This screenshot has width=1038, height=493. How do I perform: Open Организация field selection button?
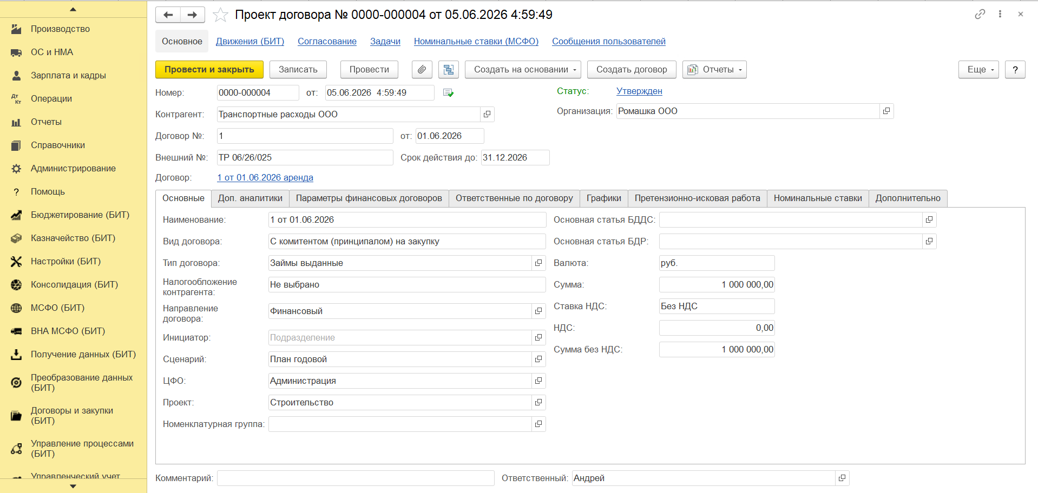(886, 111)
